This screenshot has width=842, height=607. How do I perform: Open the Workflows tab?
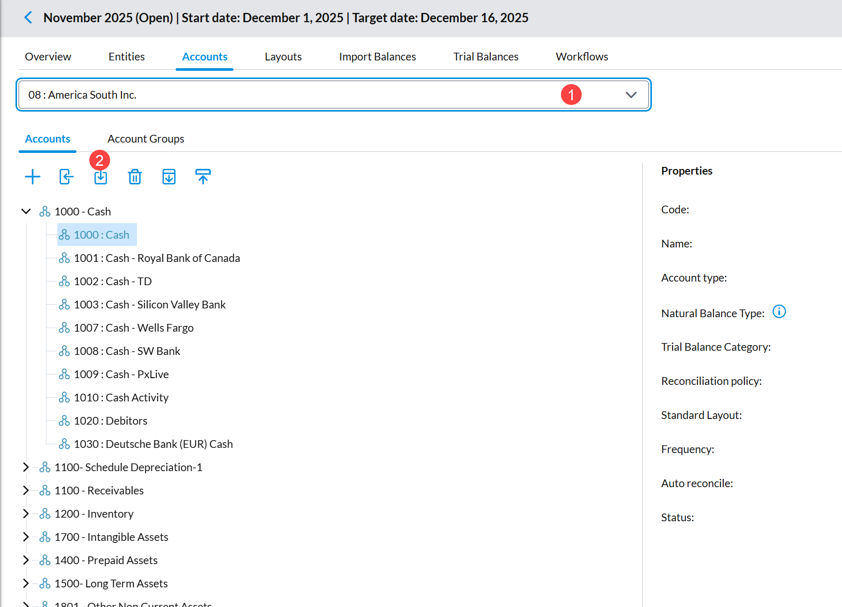pyautogui.click(x=582, y=57)
